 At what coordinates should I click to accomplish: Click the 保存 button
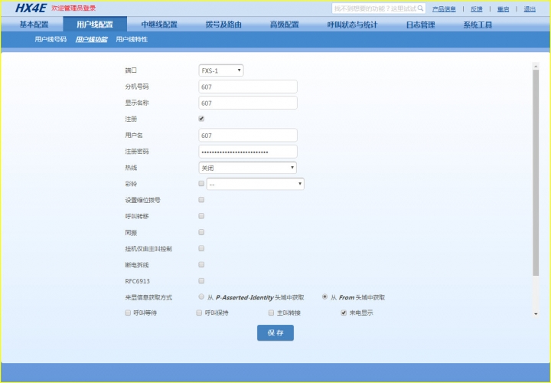(x=275, y=332)
